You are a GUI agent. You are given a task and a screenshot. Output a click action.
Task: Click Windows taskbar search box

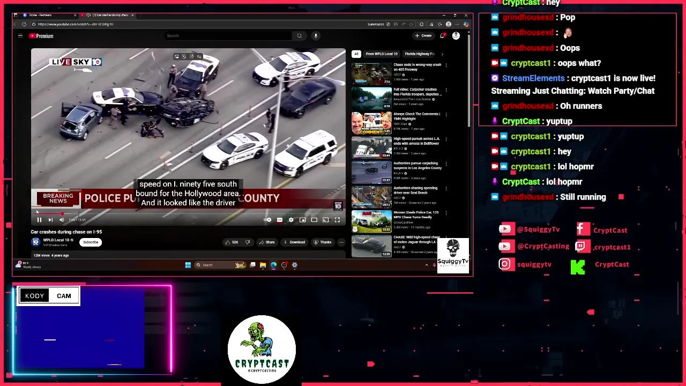pos(220,265)
